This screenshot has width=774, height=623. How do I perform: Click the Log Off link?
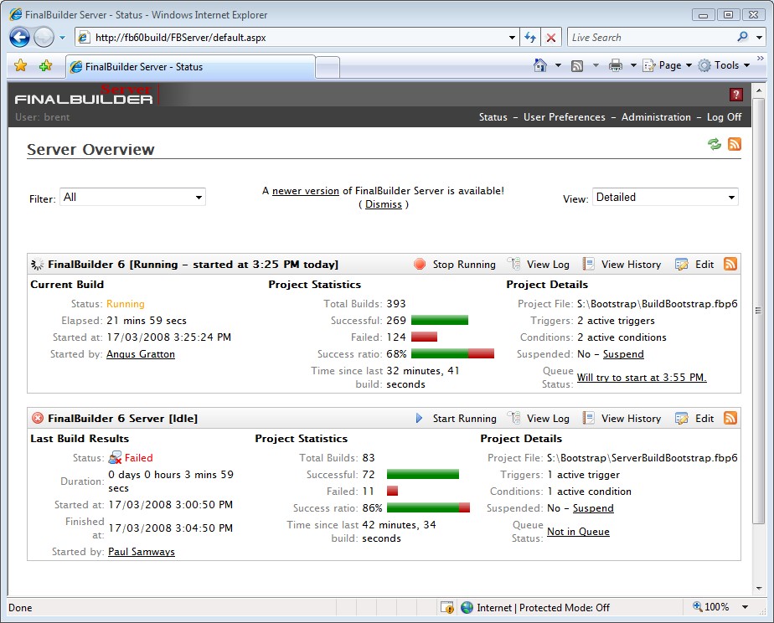[724, 117]
